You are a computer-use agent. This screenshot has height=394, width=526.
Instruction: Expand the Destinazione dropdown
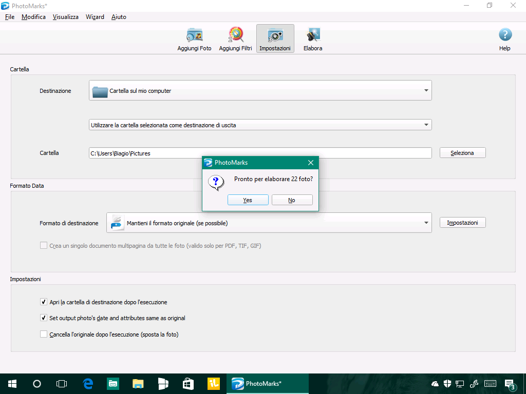point(260,90)
